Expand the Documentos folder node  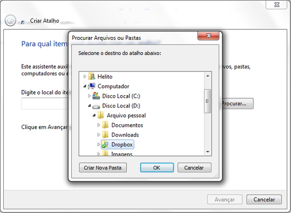click(98, 125)
